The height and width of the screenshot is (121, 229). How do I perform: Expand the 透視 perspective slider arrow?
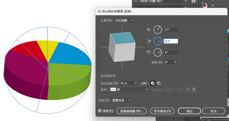pos(175,62)
